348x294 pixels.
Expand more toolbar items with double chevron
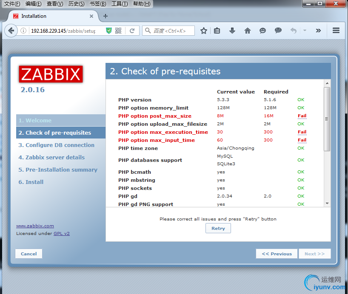point(318,31)
